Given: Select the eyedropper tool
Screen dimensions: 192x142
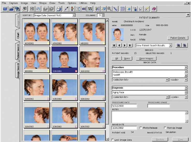Looking at the screenshot, I should click(x=66, y=9).
